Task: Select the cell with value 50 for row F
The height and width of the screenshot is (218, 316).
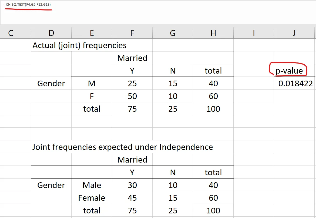Action: [x=132, y=96]
